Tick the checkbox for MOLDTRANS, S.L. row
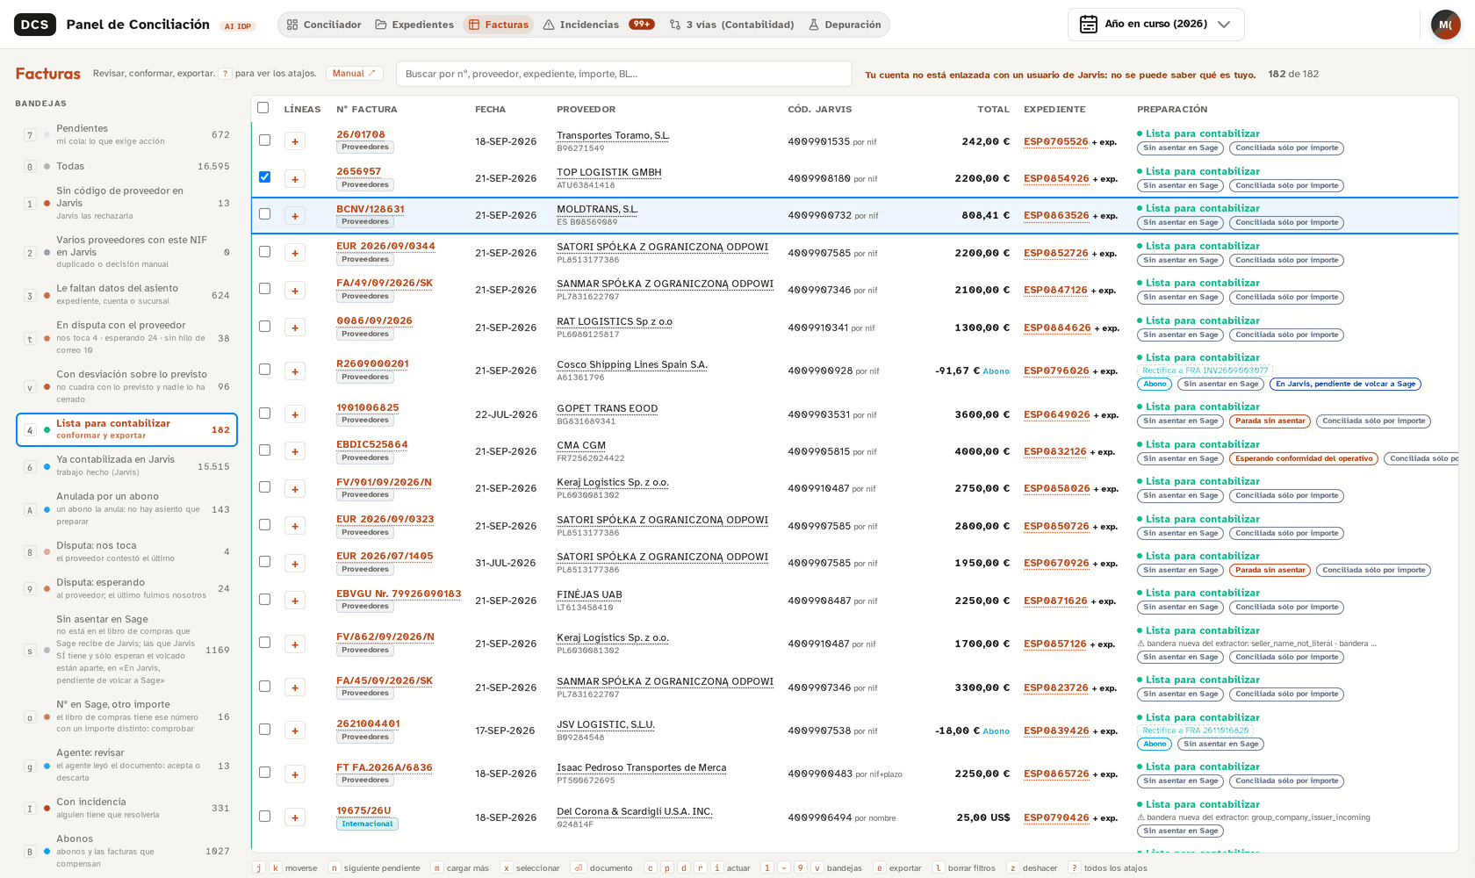This screenshot has height=878, width=1475. pos(264,214)
